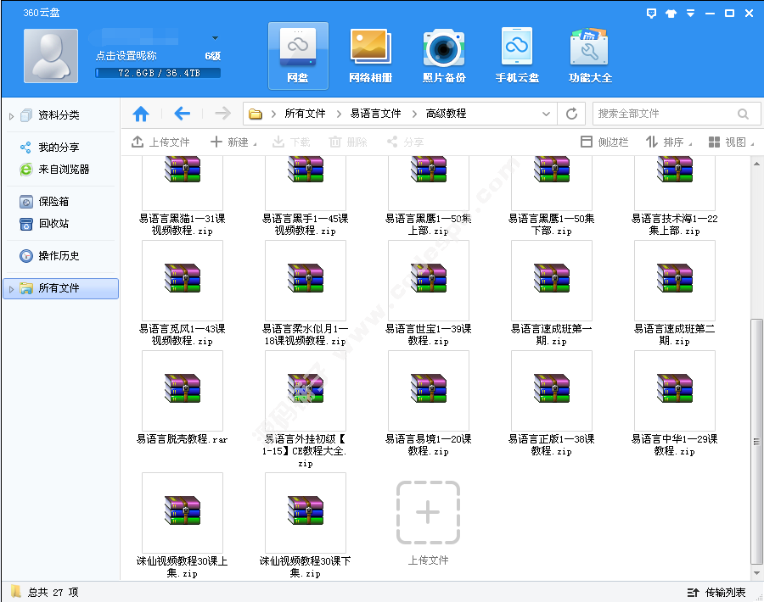Click the 72.6GB / 36.4TB storage bar
Image resolution: width=764 pixels, height=602 pixels.
[x=158, y=73]
